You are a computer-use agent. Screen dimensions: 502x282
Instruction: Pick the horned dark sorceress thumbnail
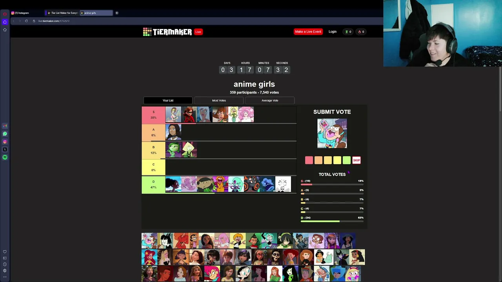coord(341,257)
